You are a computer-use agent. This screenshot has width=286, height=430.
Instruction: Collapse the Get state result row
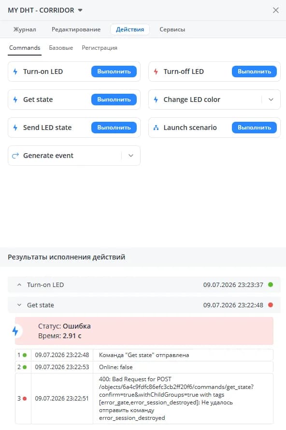[19, 305]
